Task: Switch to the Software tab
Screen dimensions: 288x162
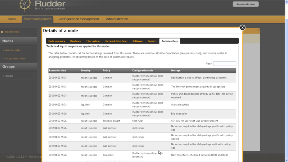Action: coord(138,41)
